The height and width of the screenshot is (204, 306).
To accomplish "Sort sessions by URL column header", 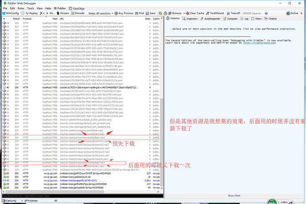I will click(x=99, y=19).
